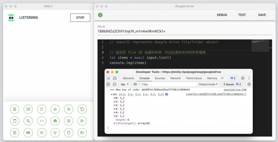Click the code brackets icon in EMILY
The image size is (278, 142).
(42, 121)
